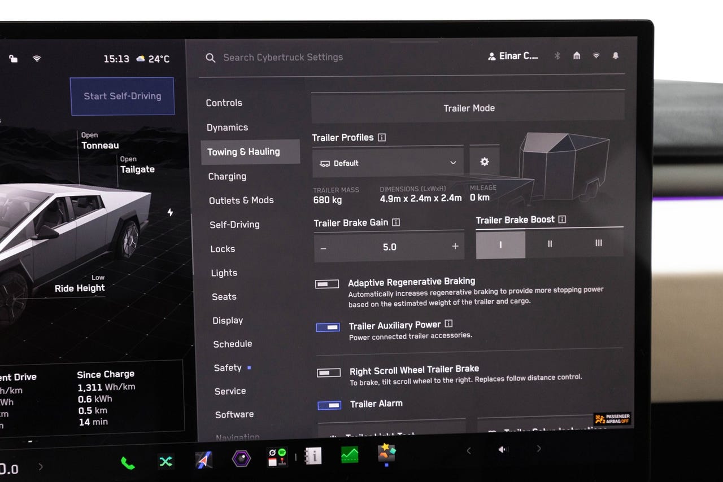Open Self-Driving settings
The width and height of the screenshot is (723, 482).
click(x=234, y=225)
